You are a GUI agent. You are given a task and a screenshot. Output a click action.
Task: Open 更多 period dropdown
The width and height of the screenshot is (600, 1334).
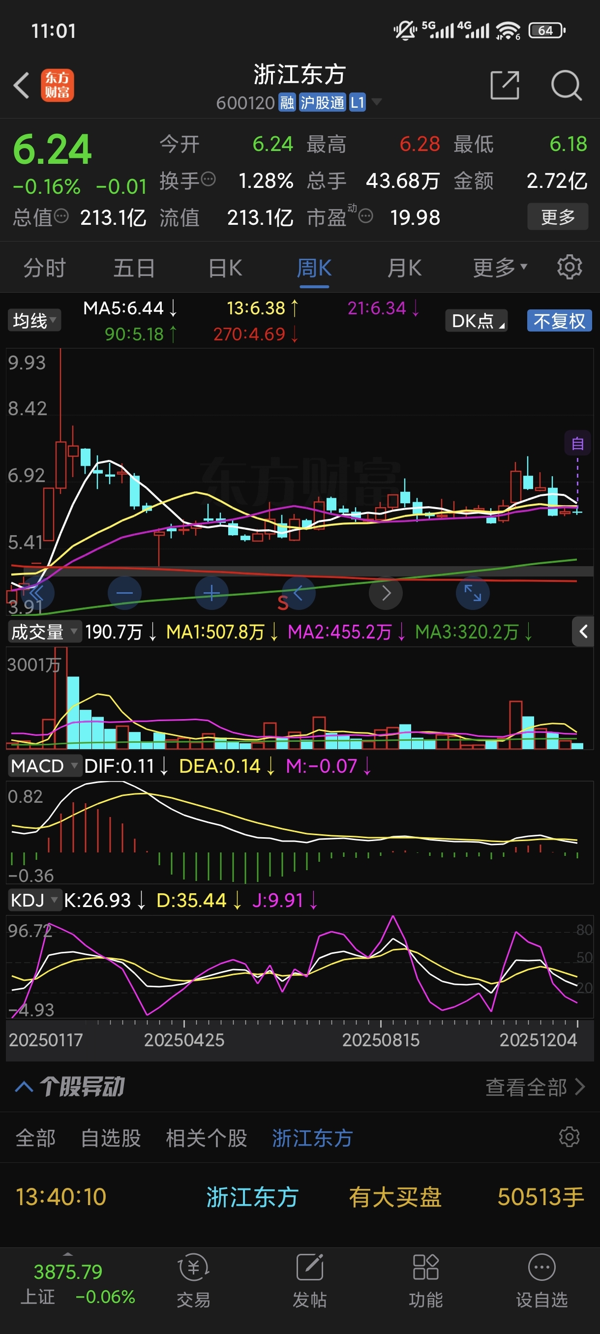coord(500,268)
